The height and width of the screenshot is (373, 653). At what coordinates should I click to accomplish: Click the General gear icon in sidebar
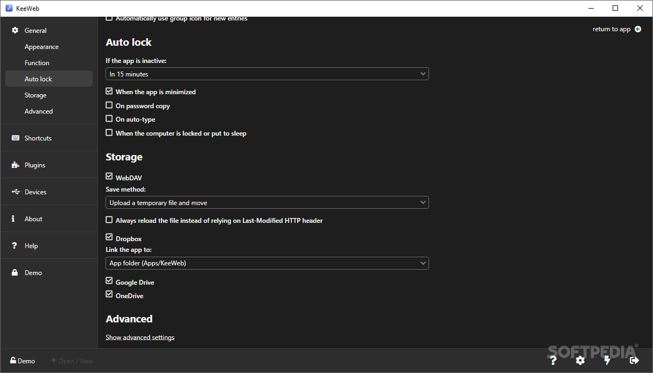coord(15,31)
